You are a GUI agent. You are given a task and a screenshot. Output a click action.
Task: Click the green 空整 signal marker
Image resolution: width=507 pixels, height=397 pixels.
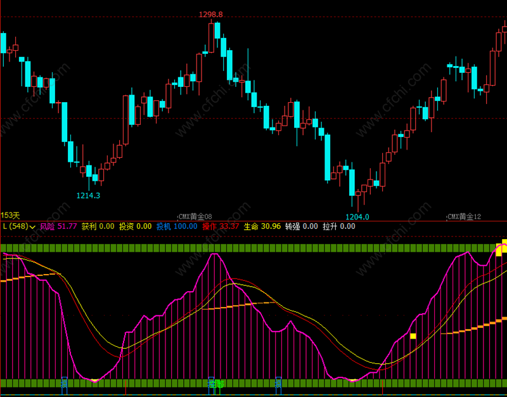pos(216,384)
